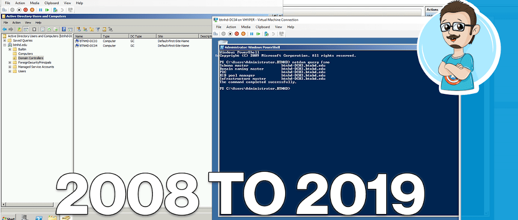Create a new group with the toolbar icon
Image resolution: width=518 pixels, height=220 pixels.
pos(85,29)
